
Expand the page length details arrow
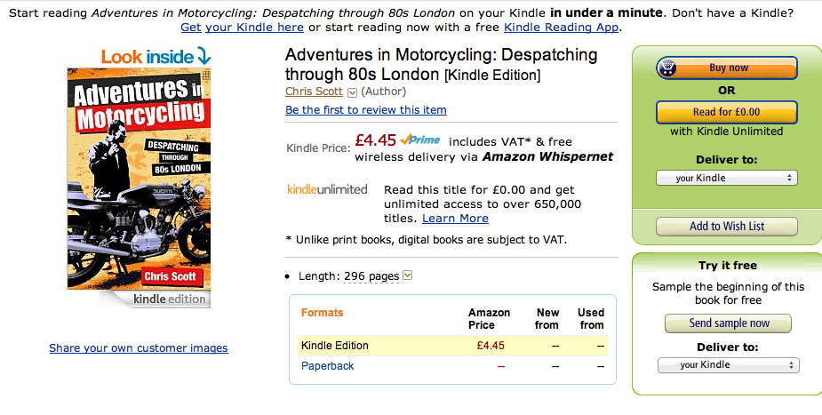pyautogui.click(x=408, y=275)
